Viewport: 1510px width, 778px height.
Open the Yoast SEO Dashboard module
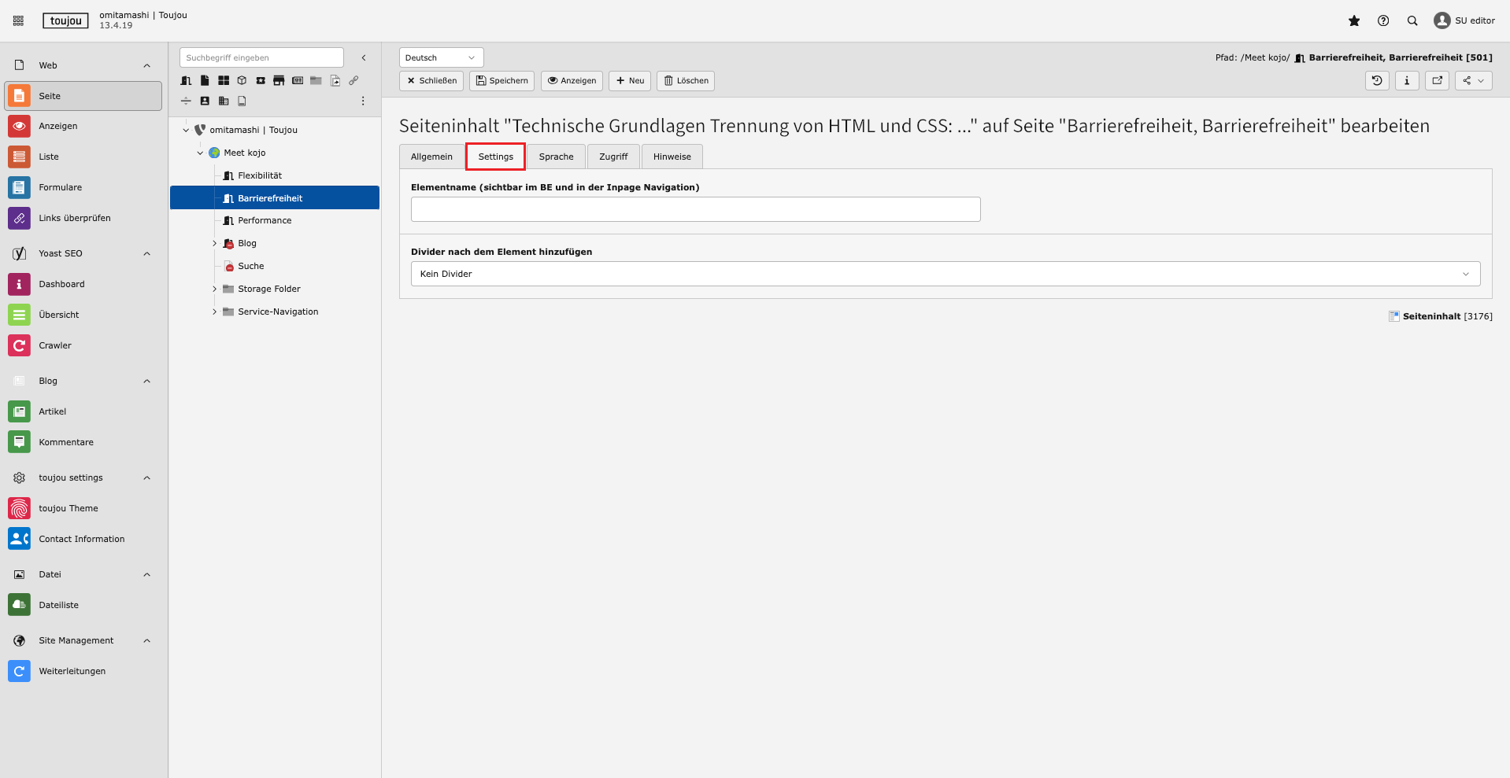pyautogui.click(x=61, y=284)
